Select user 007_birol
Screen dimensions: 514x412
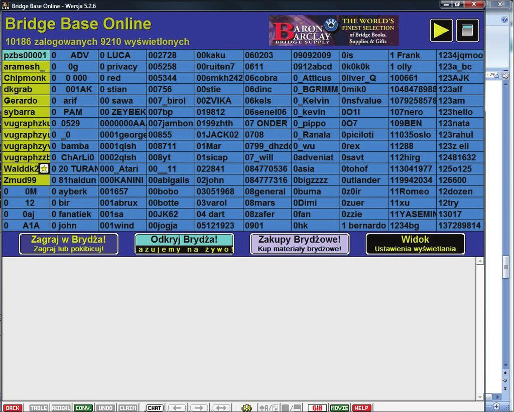pyautogui.click(x=171, y=101)
